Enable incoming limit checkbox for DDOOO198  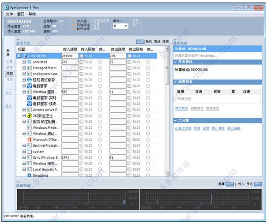pos(82,56)
